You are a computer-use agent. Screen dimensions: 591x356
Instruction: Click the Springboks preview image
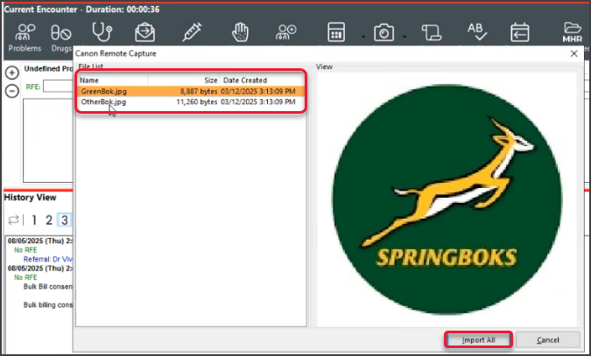447,199
